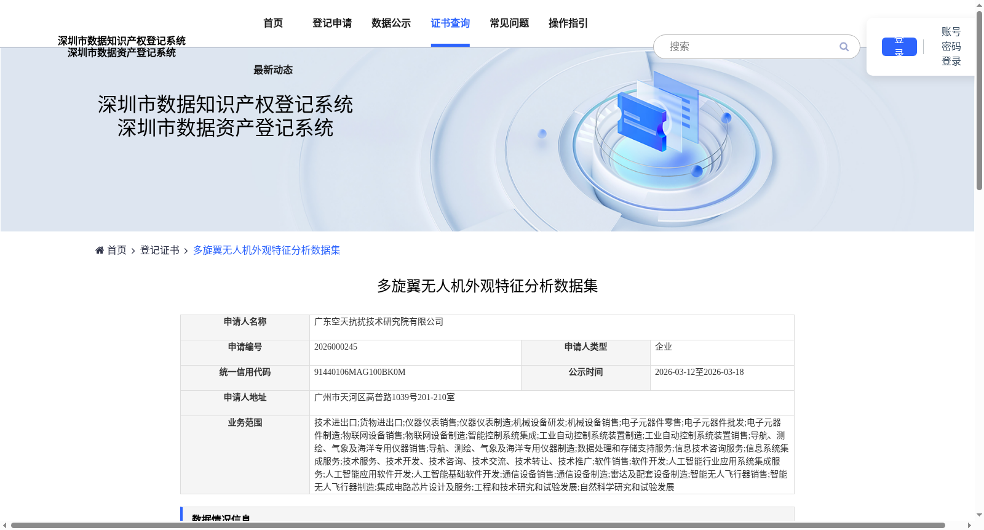984x530 pixels.
Task: Click address 广州市天河区高普路1039号201-210室
Action: click(384, 398)
